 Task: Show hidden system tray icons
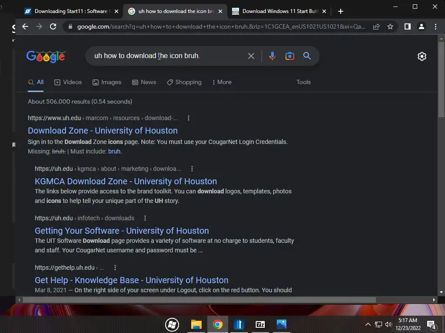(x=368, y=324)
